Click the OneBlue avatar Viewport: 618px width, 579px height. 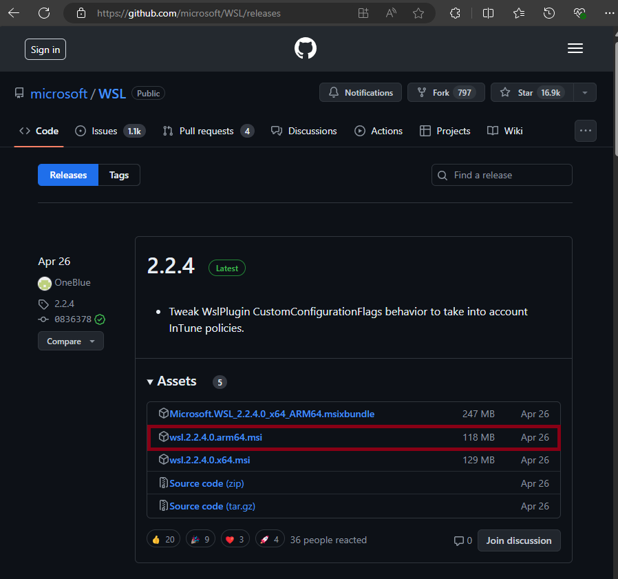point(44,283)
